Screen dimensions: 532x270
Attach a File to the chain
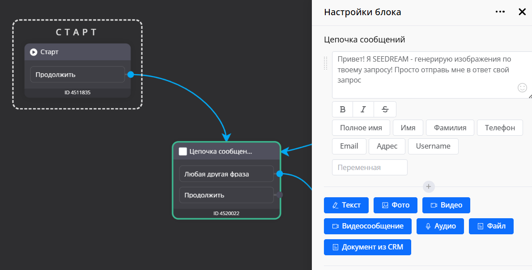point(491,226)
